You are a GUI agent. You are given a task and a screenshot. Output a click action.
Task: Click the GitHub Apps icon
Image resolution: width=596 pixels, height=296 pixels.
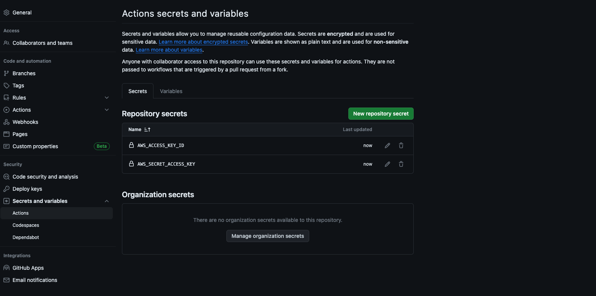coord(6,268)
